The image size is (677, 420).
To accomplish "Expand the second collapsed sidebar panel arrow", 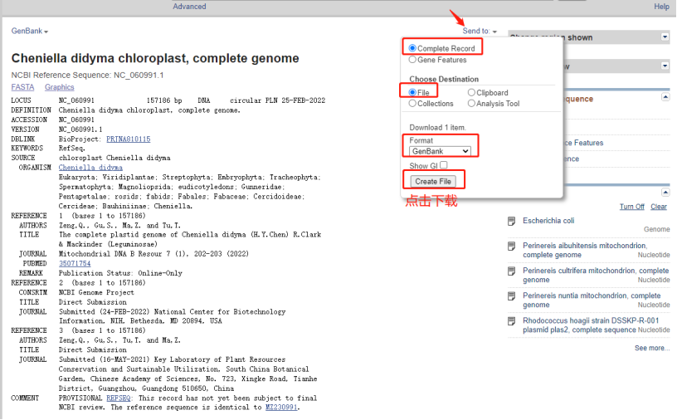I will [x=665, y=66].
